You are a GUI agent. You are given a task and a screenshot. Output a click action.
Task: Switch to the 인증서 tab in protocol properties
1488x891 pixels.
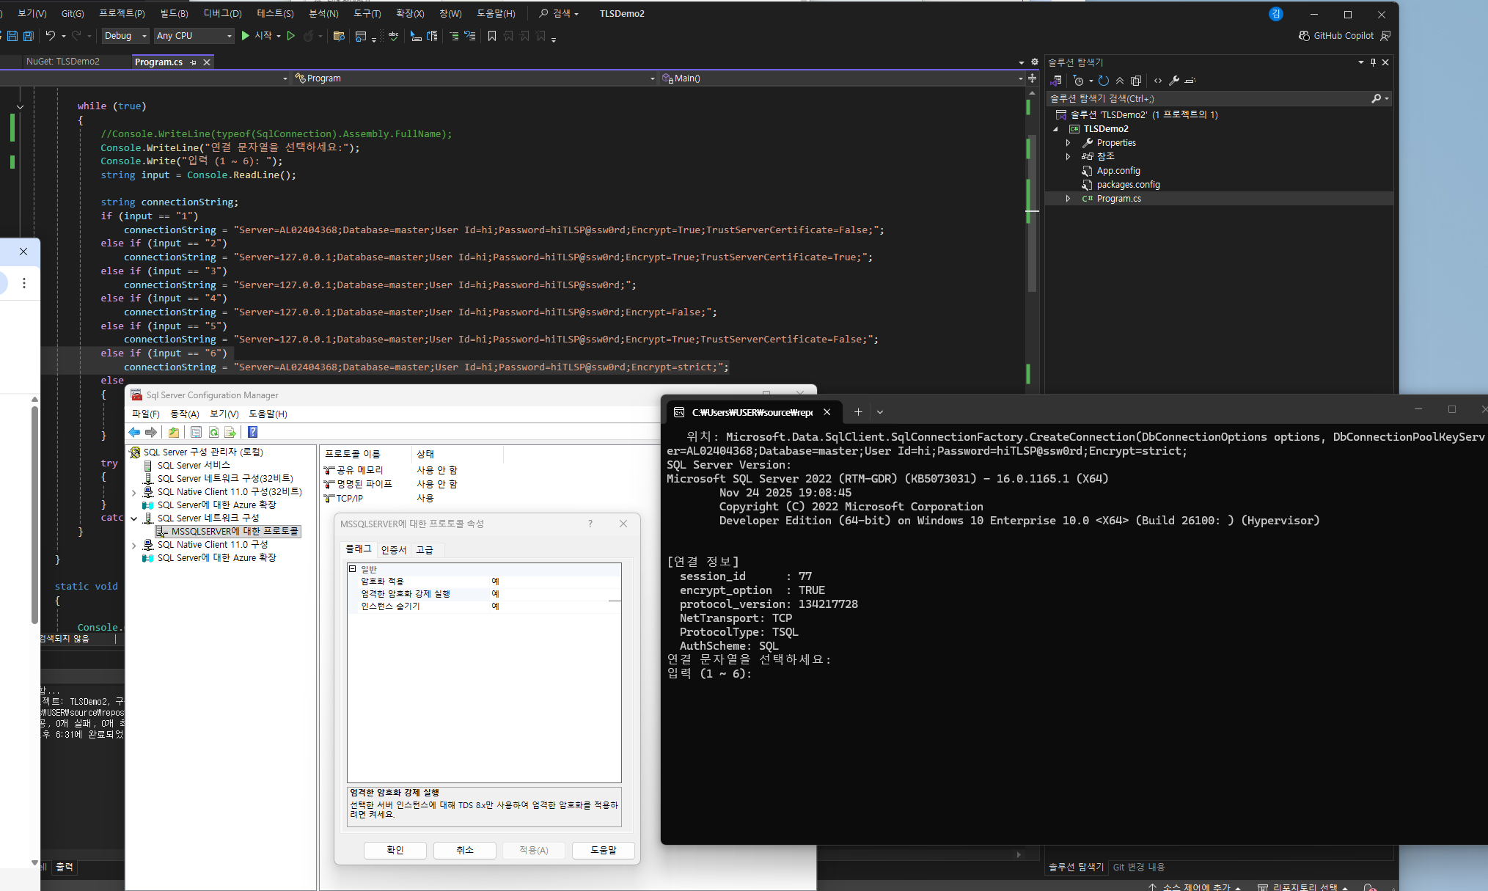(393, 550)
